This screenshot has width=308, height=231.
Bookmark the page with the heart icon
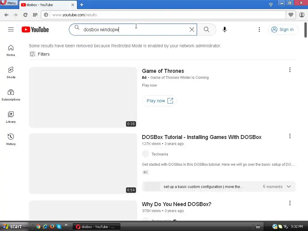pyautogui.click(x=291, y=15)
